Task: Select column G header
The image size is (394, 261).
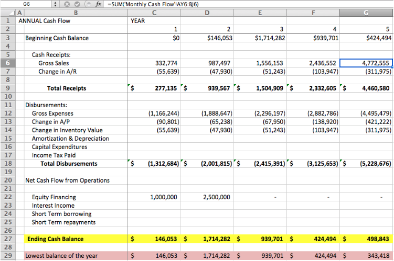Action: (x=366, y=13)
